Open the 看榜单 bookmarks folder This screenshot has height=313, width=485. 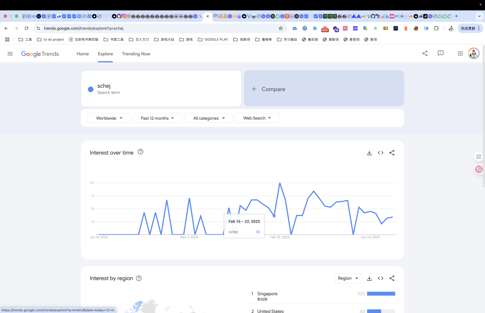[263, 39]
